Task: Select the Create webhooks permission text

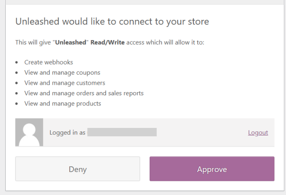Action: click(49, 62)
